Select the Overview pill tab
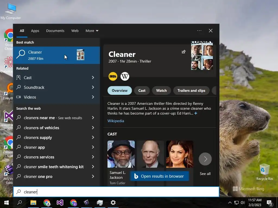The width and height of the screenshot is (278, 208). (x=120, y=90)
